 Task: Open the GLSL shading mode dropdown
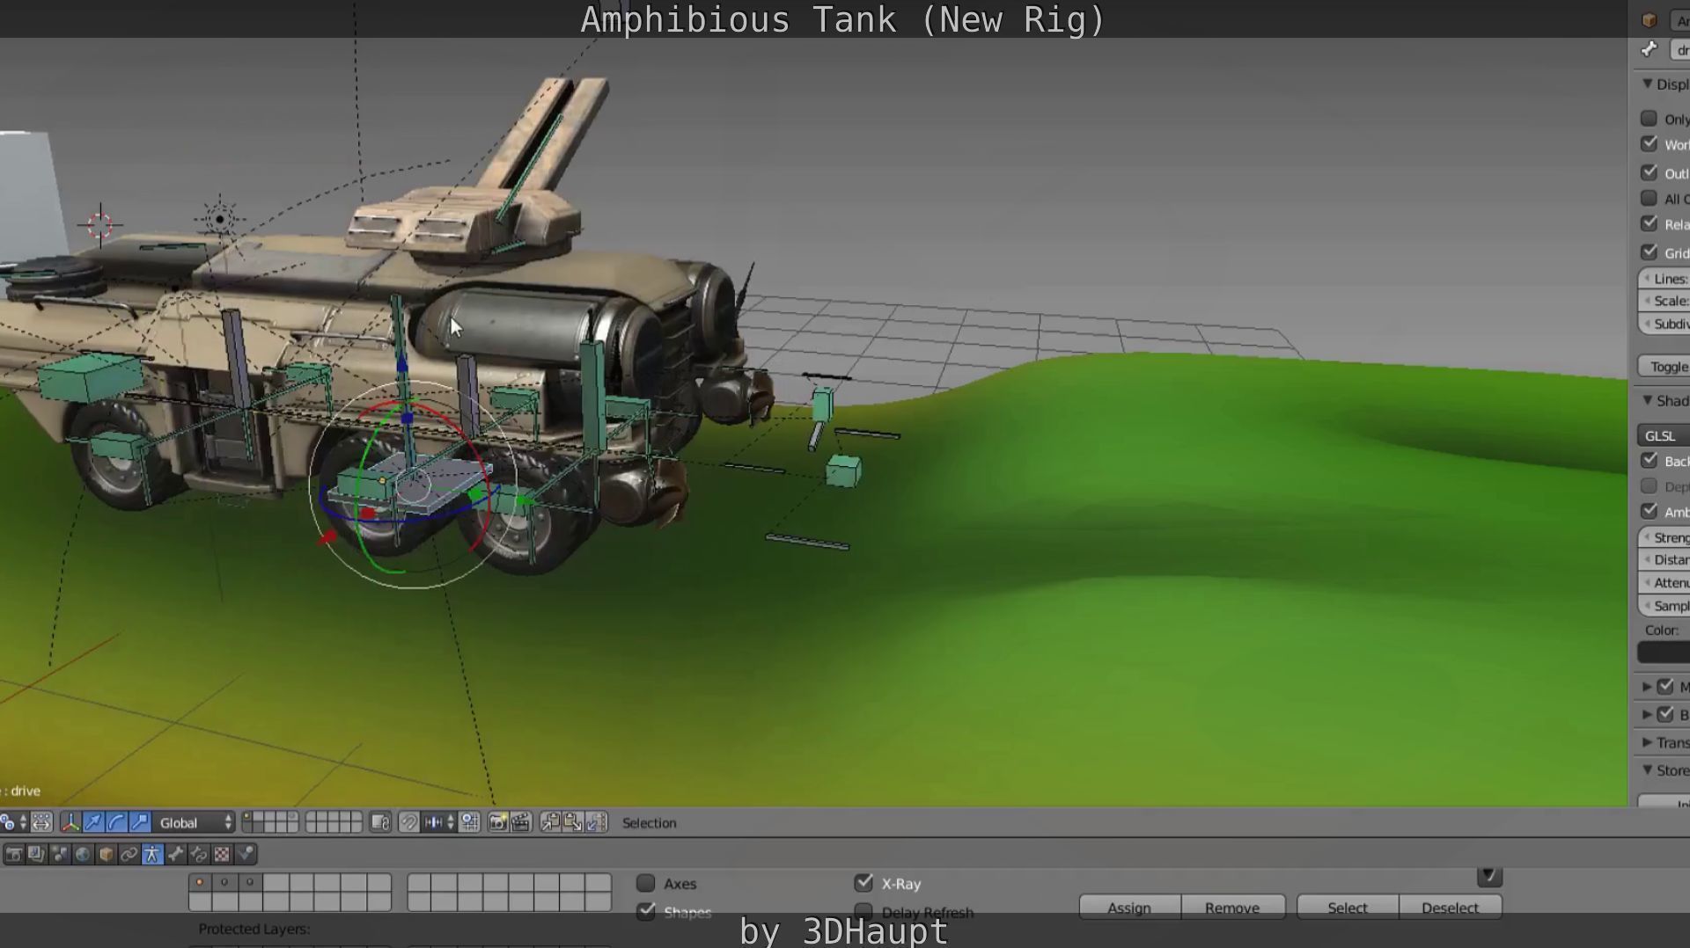coord(1664,435)
